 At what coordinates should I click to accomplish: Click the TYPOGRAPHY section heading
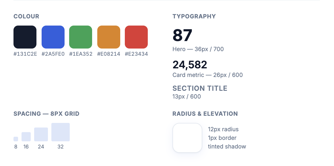(194, 16)
